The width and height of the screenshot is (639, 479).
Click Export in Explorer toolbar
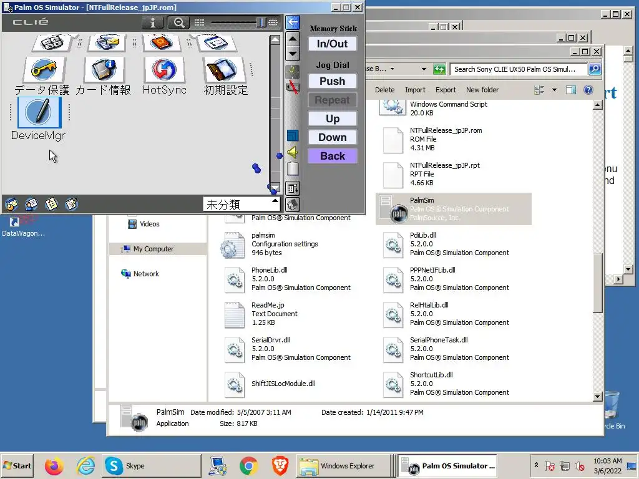[x=446, y=90]
